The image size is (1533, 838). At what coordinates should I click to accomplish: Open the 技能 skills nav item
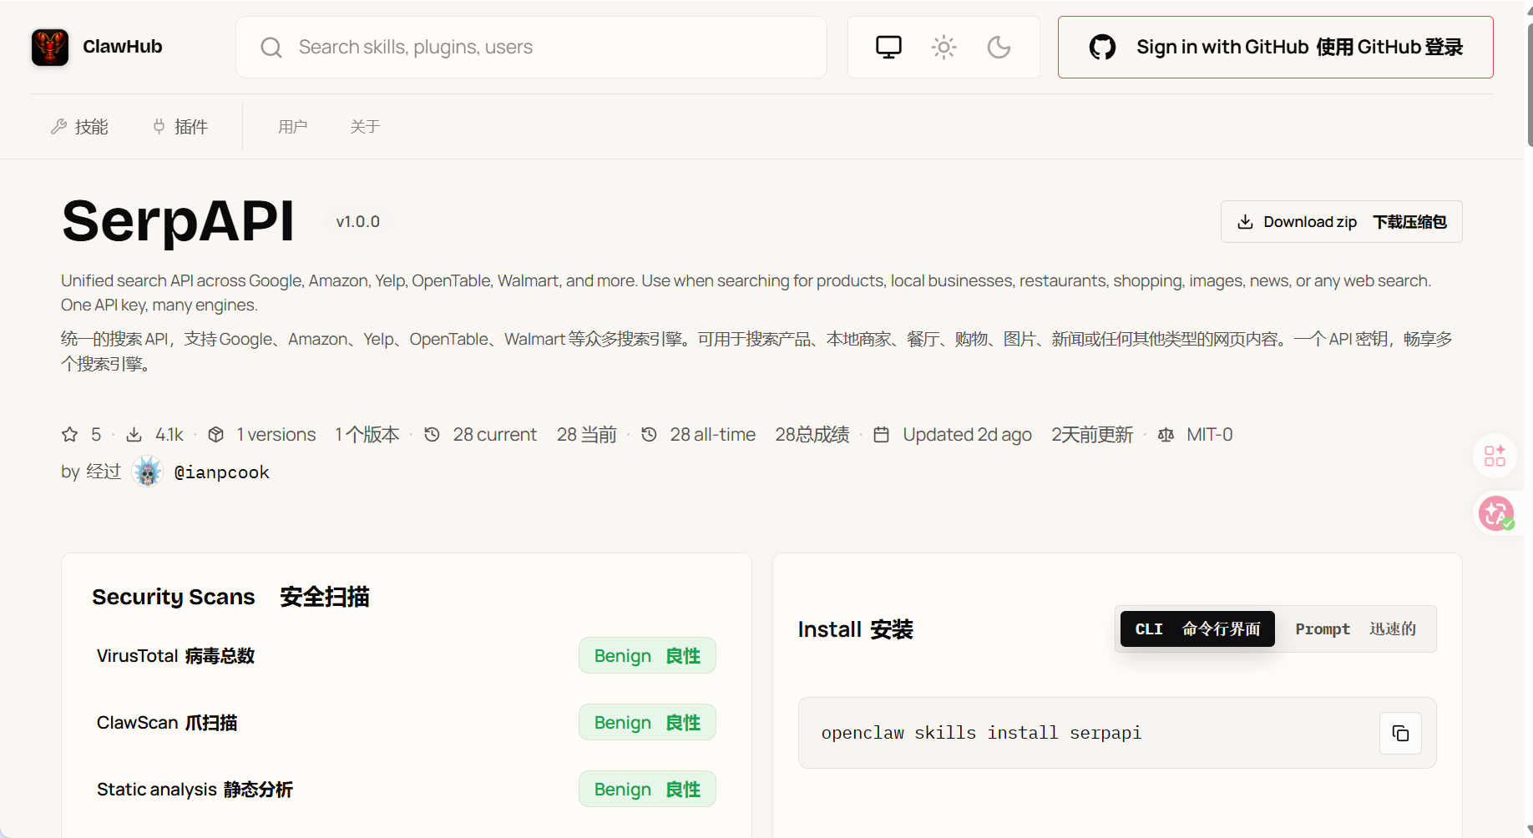pyautogui.click(x=80, y=127)
